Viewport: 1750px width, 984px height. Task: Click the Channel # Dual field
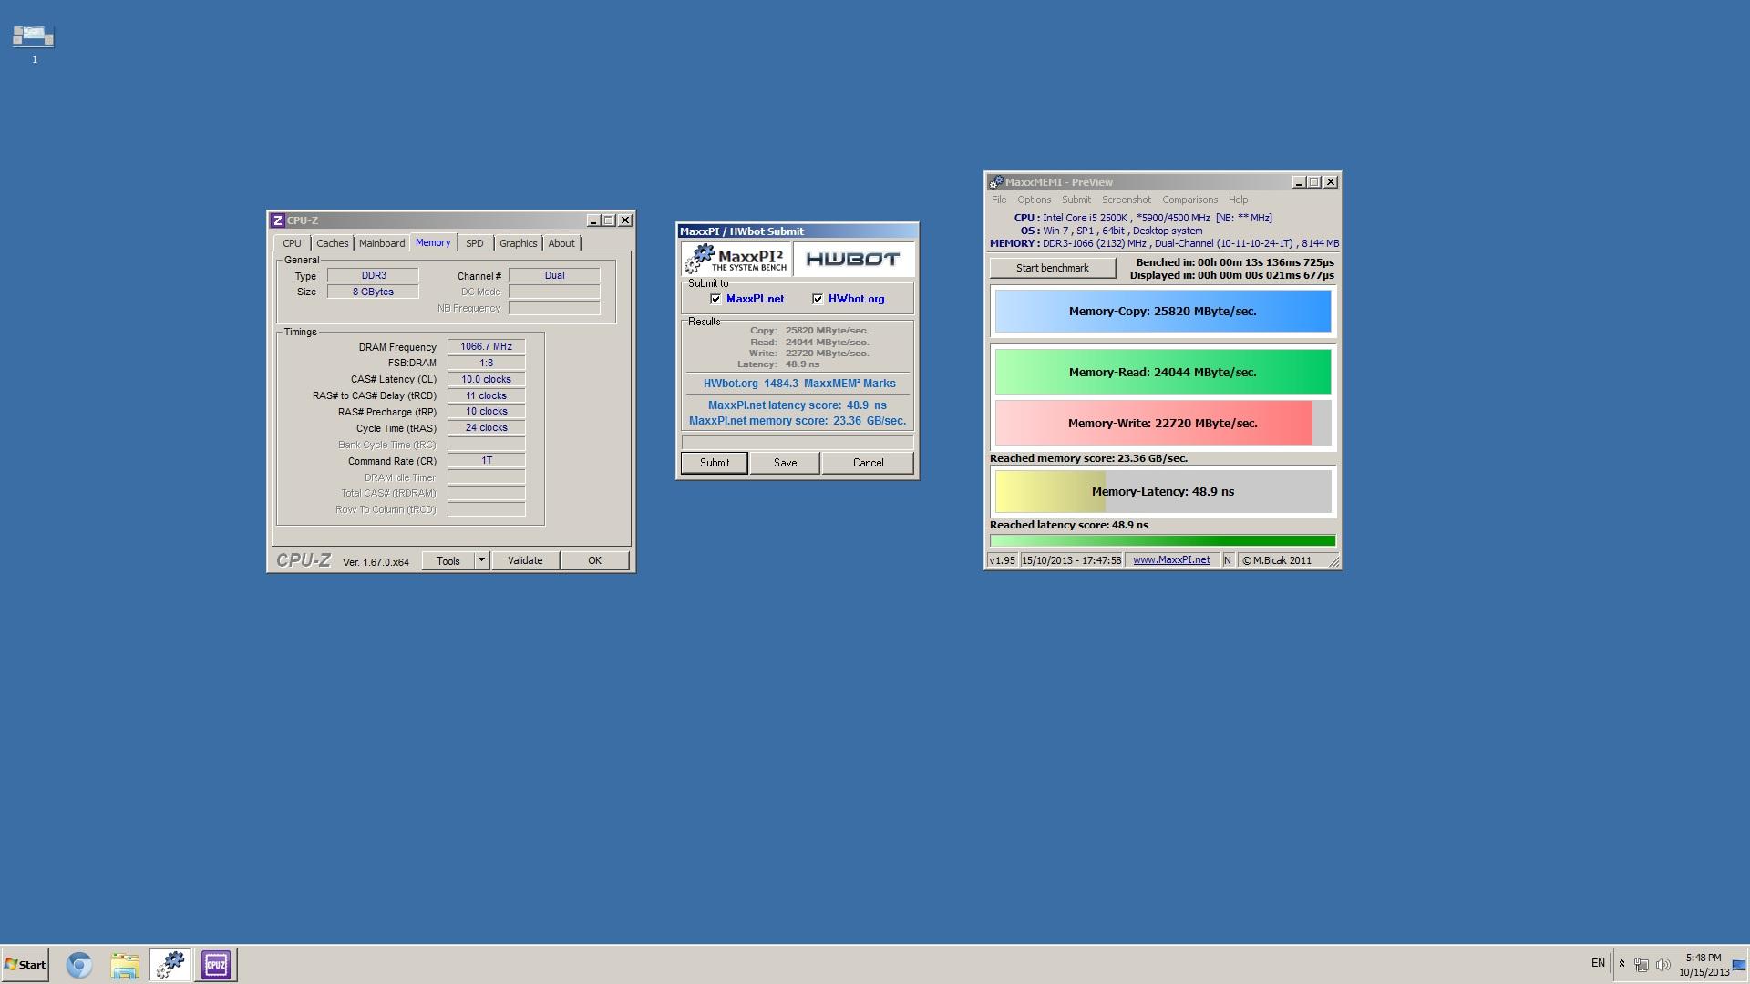point(554,275)
